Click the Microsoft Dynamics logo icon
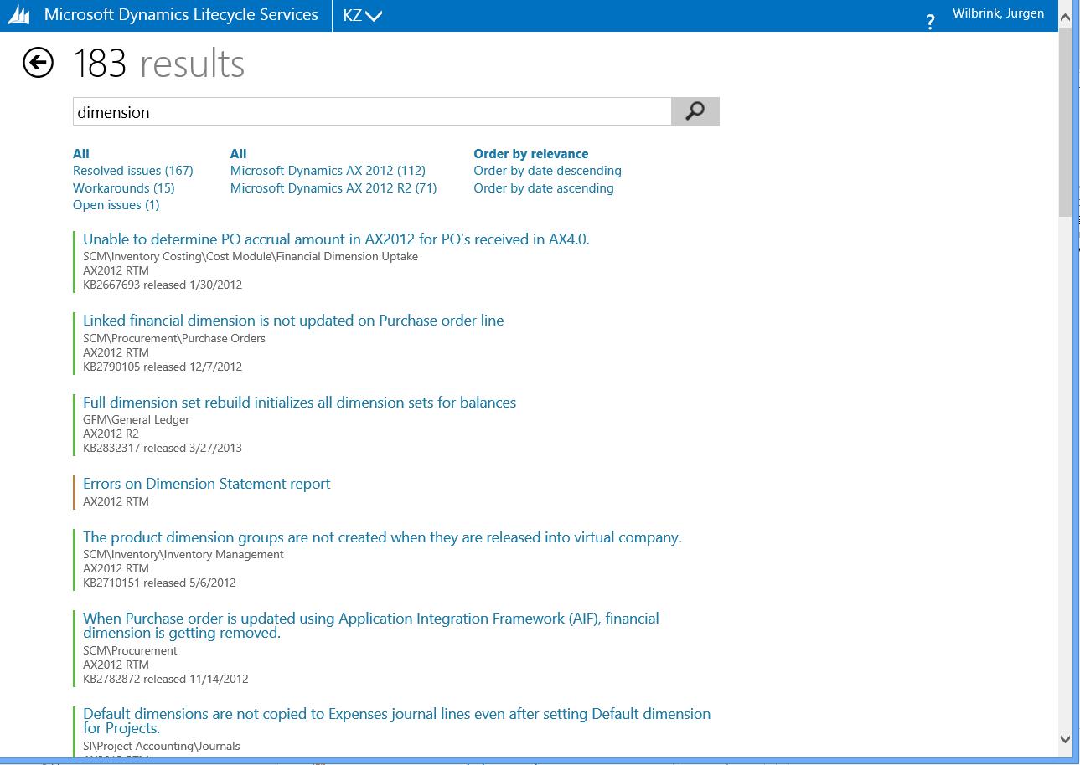 coord(19,15)
